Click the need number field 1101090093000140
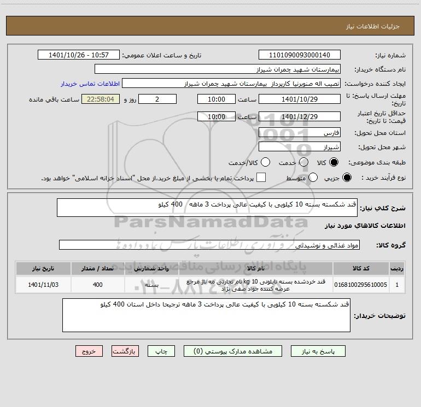Image resolution: width=421 pixels, height=407 pixels. (300, 55)
